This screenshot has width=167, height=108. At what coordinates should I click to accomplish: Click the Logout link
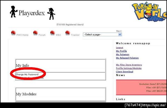[x=119, y=48]
